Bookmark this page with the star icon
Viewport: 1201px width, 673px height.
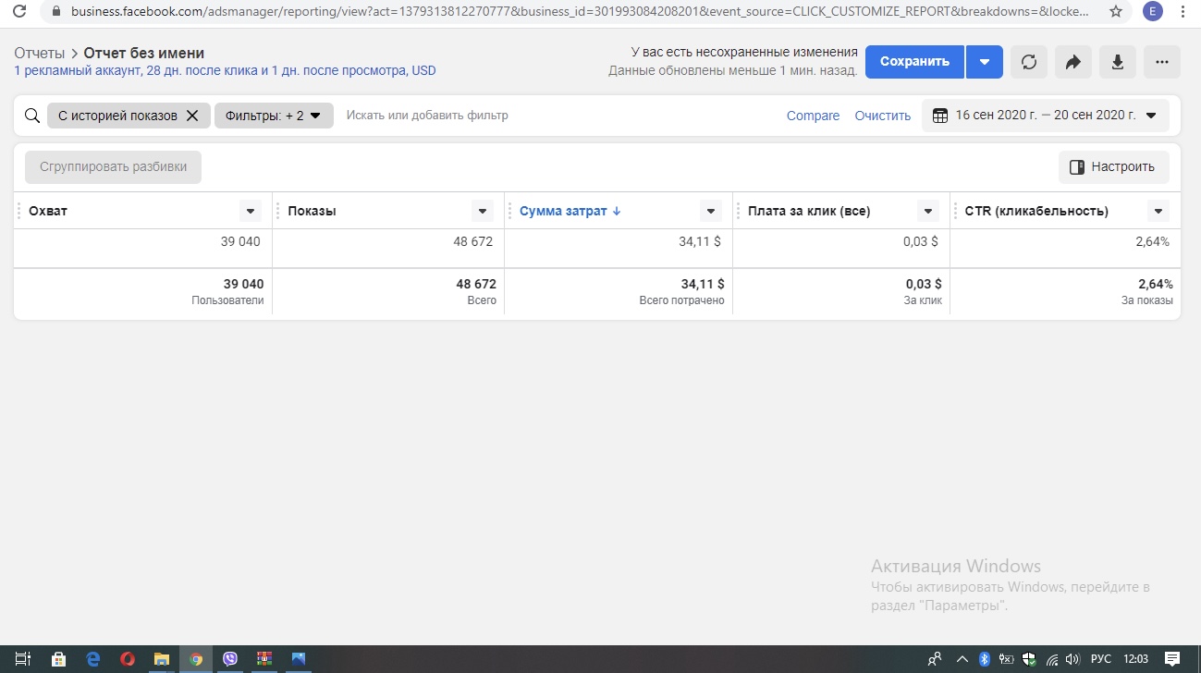tap(1116, 12)
